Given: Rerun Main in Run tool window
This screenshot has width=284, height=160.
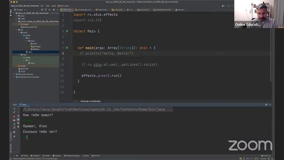Looking at the screenshot, I should 14,108.
